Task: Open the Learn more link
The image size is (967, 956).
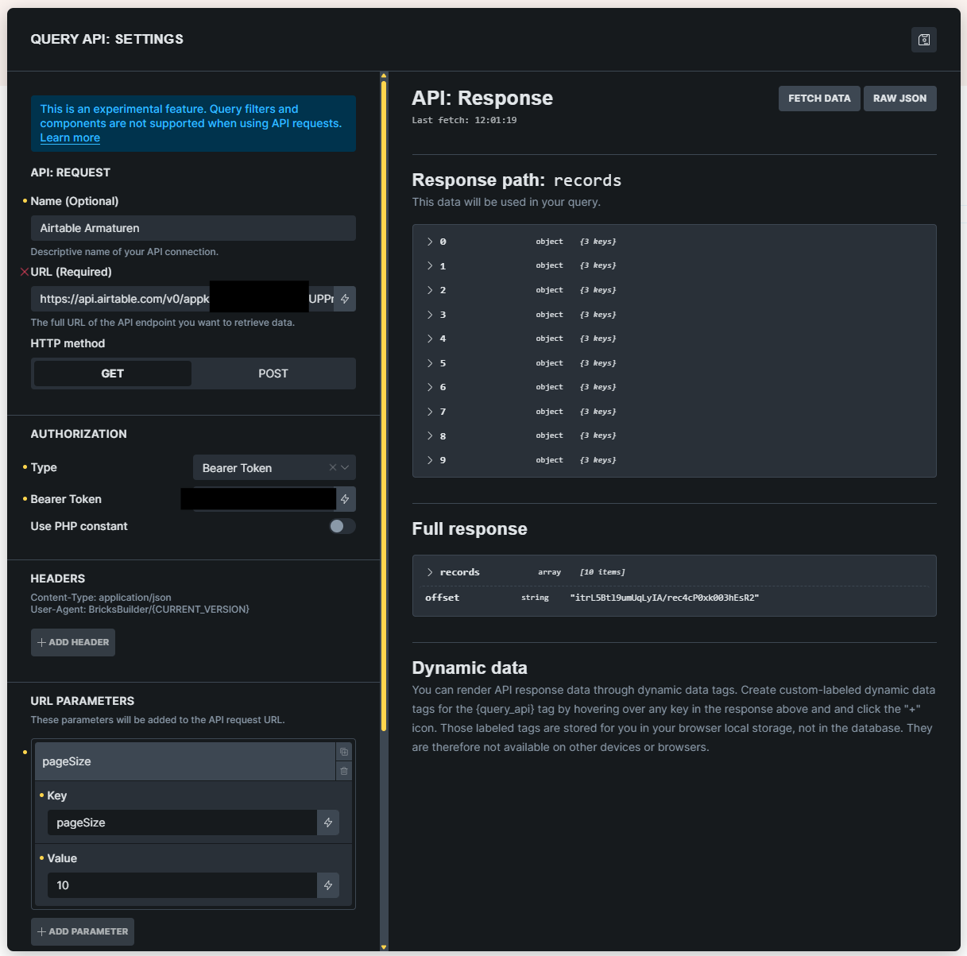Action: (x=70, y=137)
